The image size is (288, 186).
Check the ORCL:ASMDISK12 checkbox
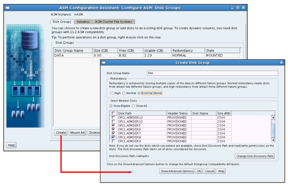tap(113, 117)
